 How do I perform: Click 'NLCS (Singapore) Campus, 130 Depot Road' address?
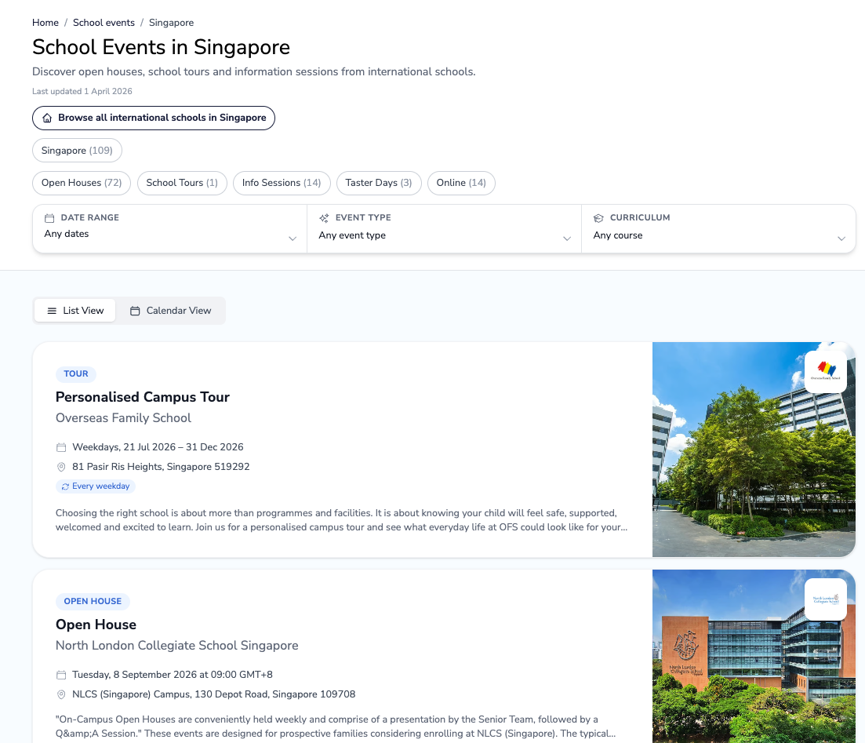(x=213, y=694)
